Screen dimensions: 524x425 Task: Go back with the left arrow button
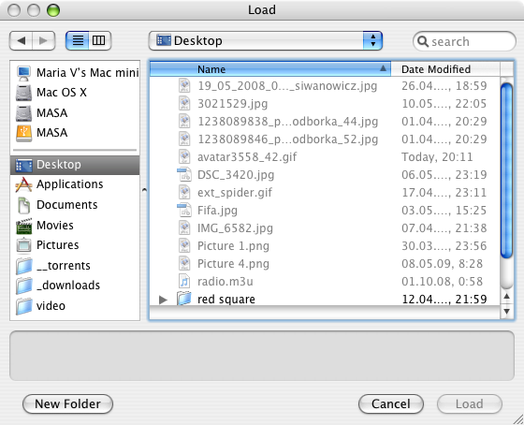(21, 41)
